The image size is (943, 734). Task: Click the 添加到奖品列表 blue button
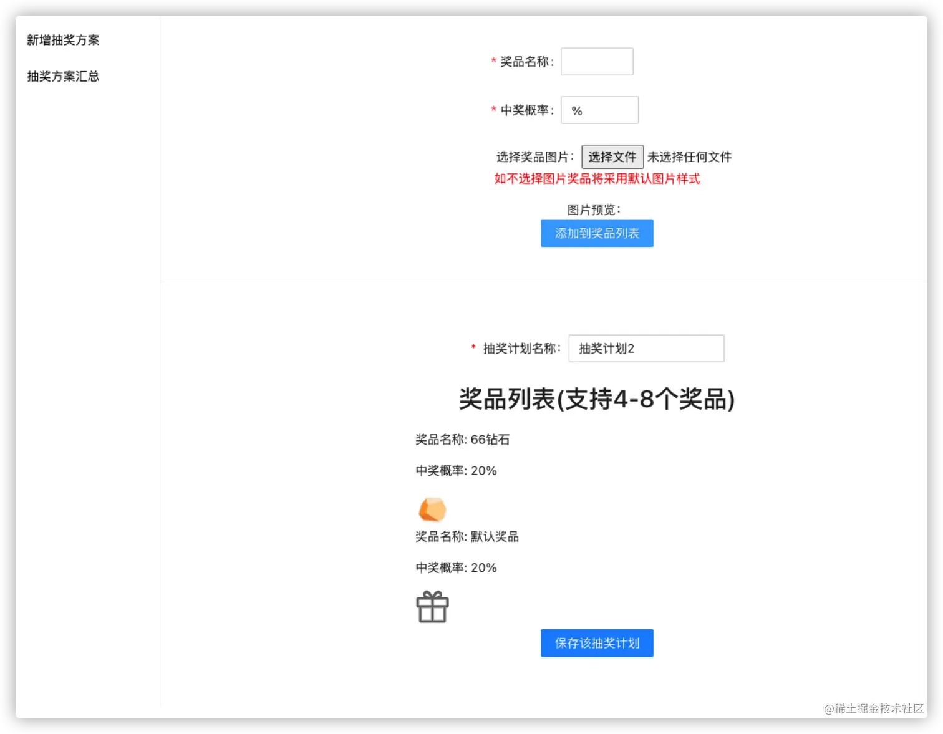click(x=596, y=233)
